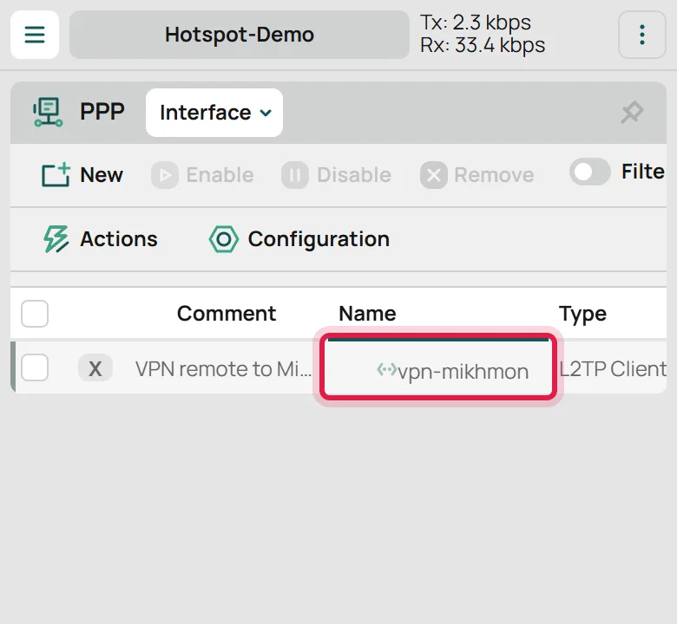The width and height of the screenshot is (677, 624).
Task: Pin the PPP panel
Action: [632, 112]
